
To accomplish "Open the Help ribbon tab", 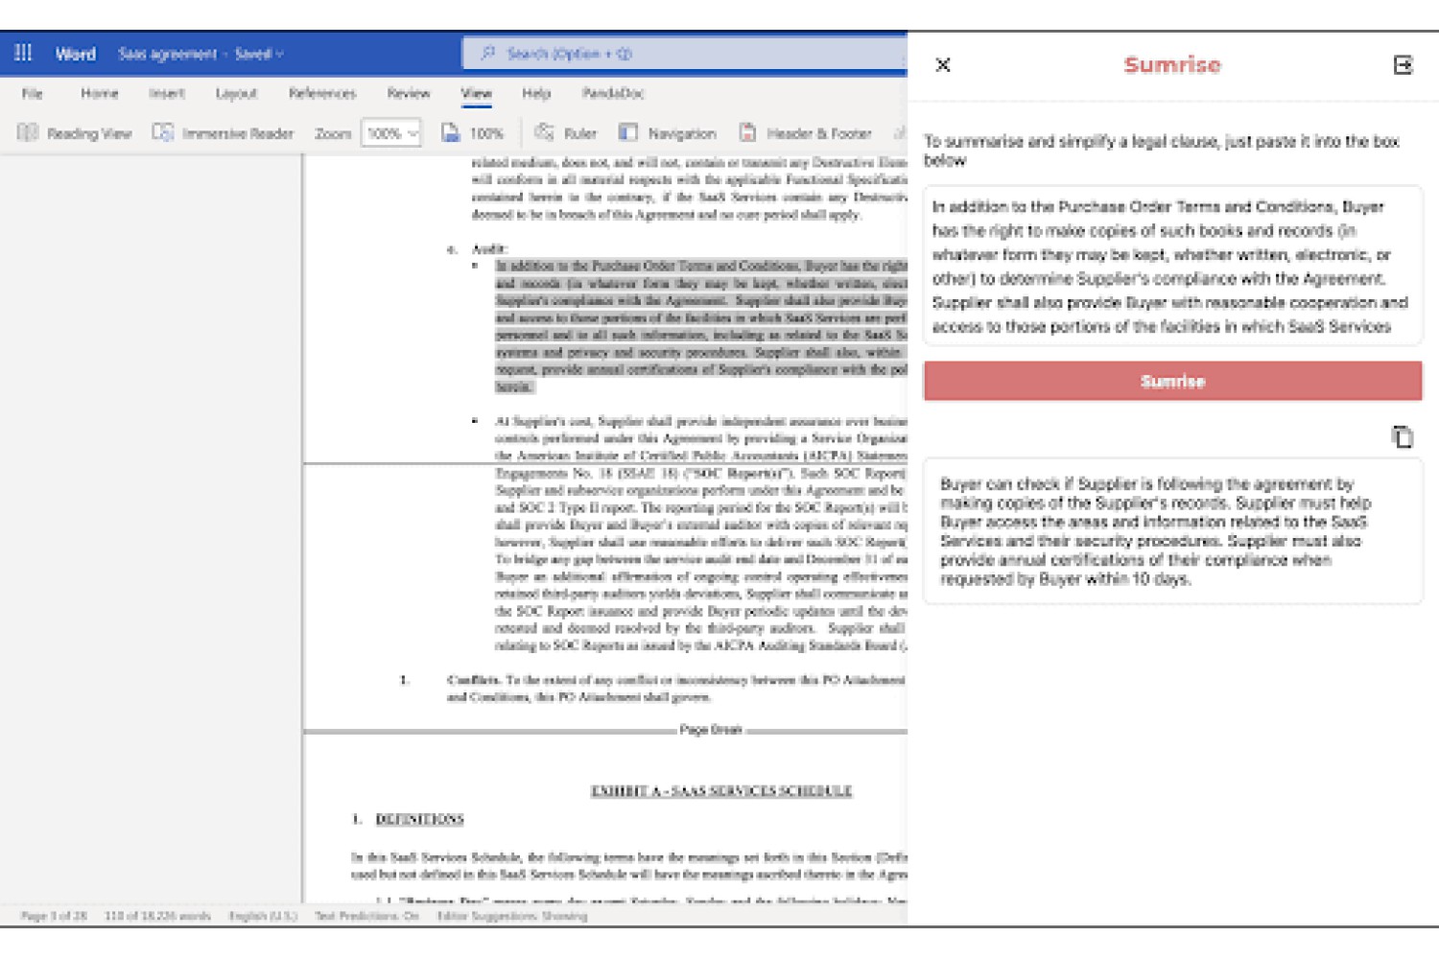I will pos(536,93).
